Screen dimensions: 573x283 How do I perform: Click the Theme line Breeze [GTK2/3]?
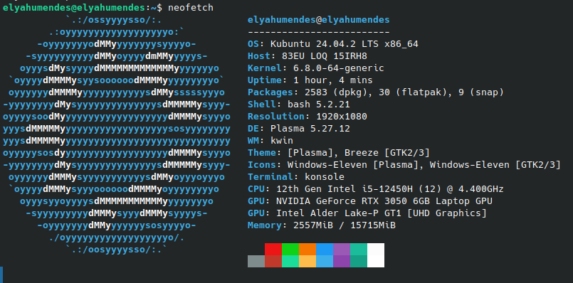[338, 153]
